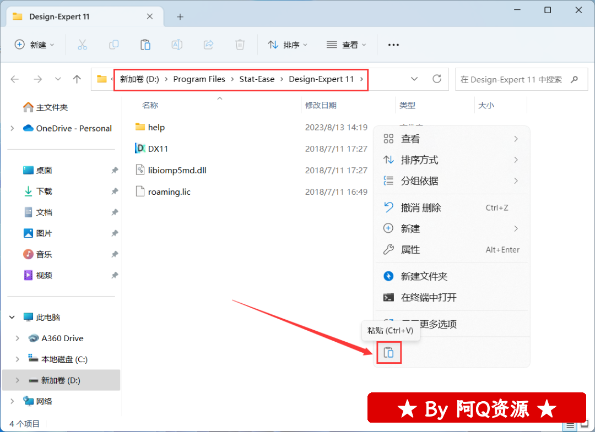Expand the 新加卷 (D:) tree node
The height and width of the screenshot is (432, 595).
pos(18,380)
